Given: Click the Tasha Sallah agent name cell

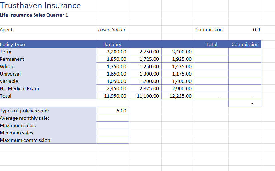Looking at the screenshot, I should tap(112, 29).
